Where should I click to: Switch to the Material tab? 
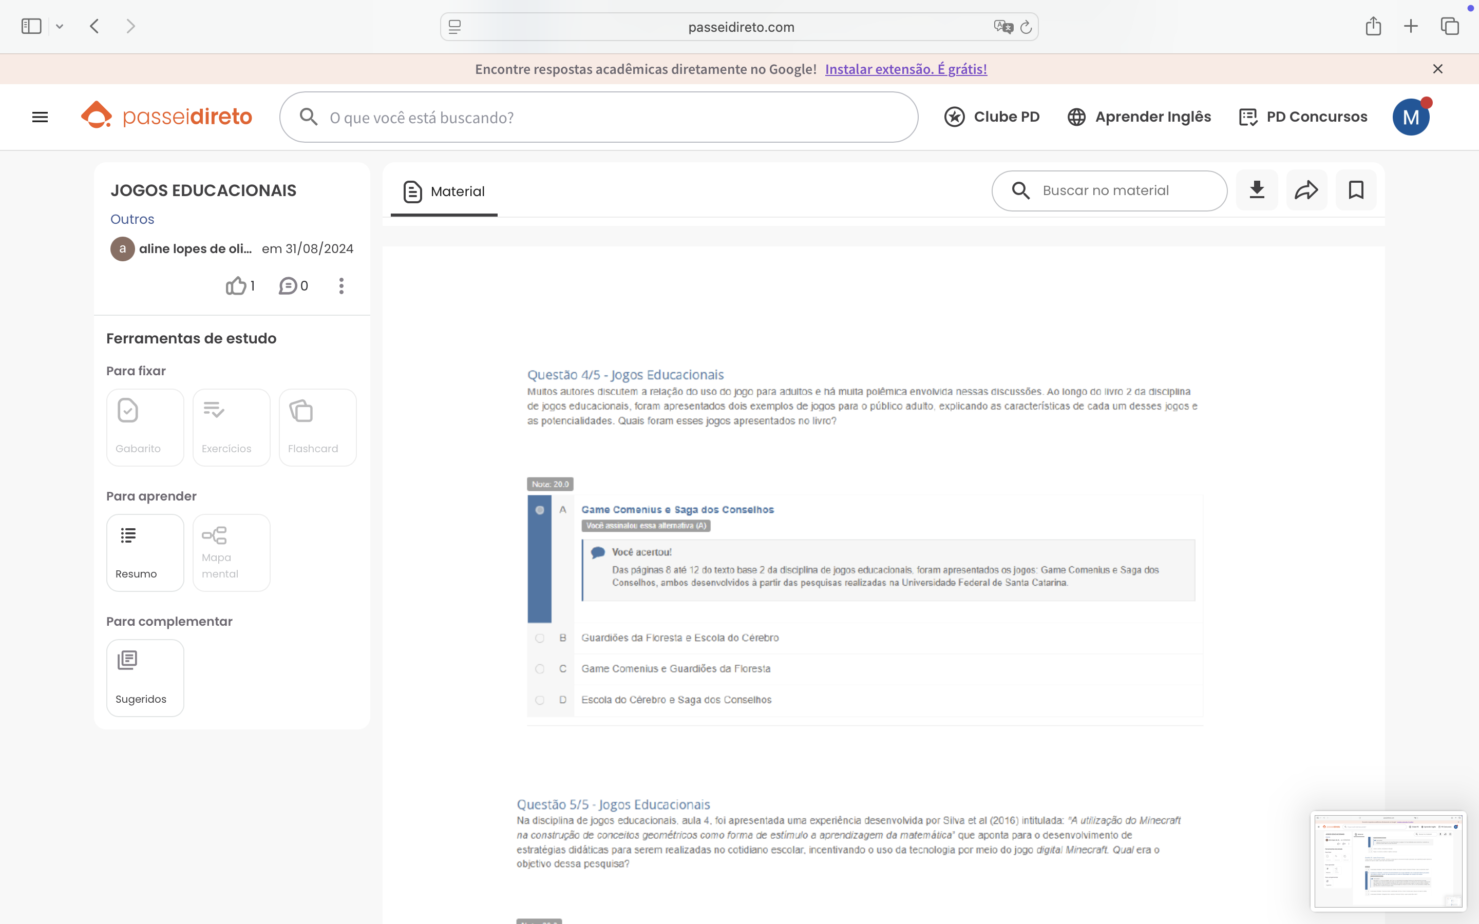444,191
